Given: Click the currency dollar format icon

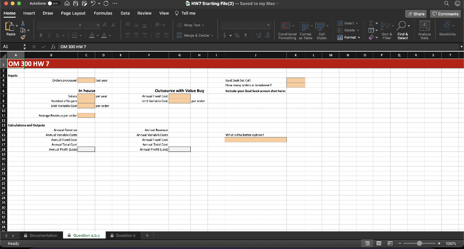Looking at the screenshot, I should (224, 35).
